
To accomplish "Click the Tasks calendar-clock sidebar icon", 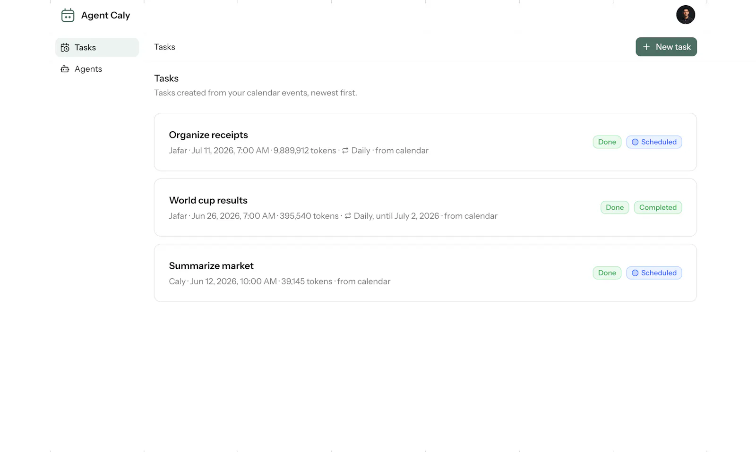I will pyautogui.click(x=65, y=47).
